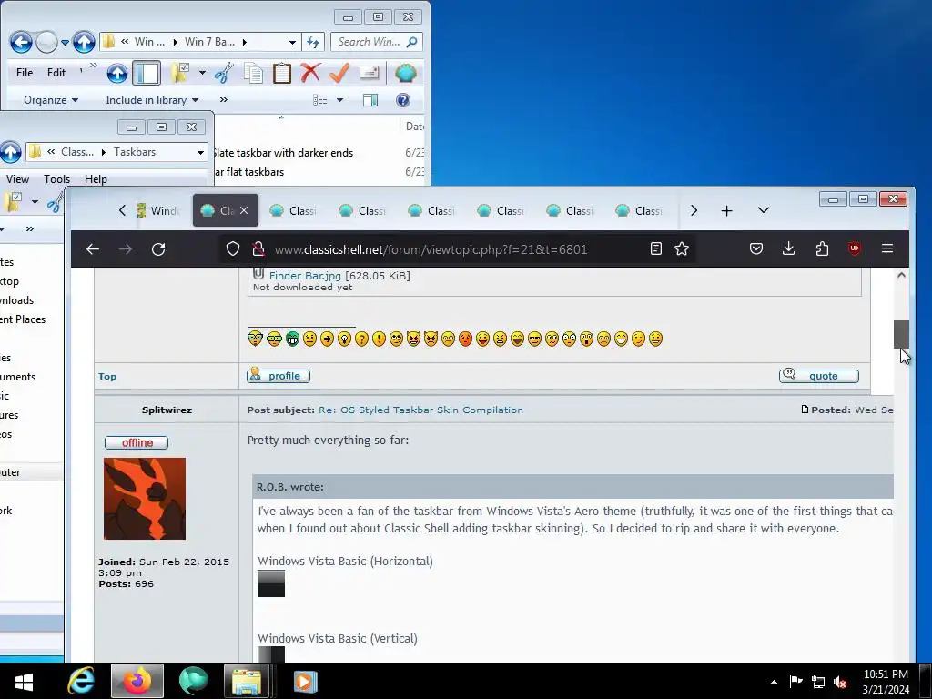932x699 pixels.
Task: Click the Search Win... box
Action: (x=376, y=42)
